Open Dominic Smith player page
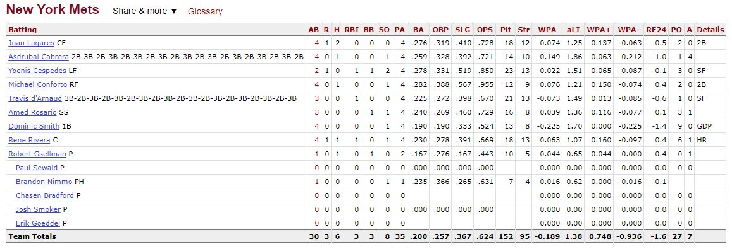Image resolution: width=732 pixels, height=249 pixels. click(x=34, y=126)
